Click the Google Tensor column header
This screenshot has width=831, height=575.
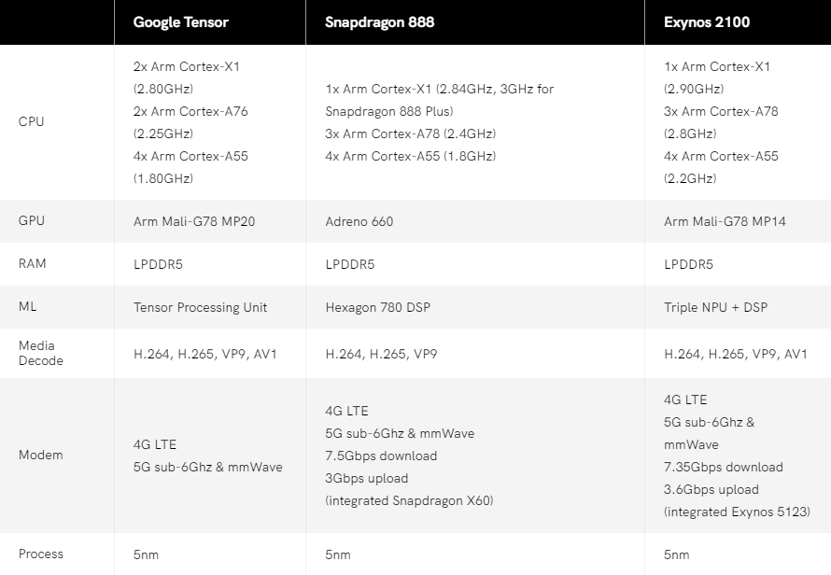click(181, 22)
